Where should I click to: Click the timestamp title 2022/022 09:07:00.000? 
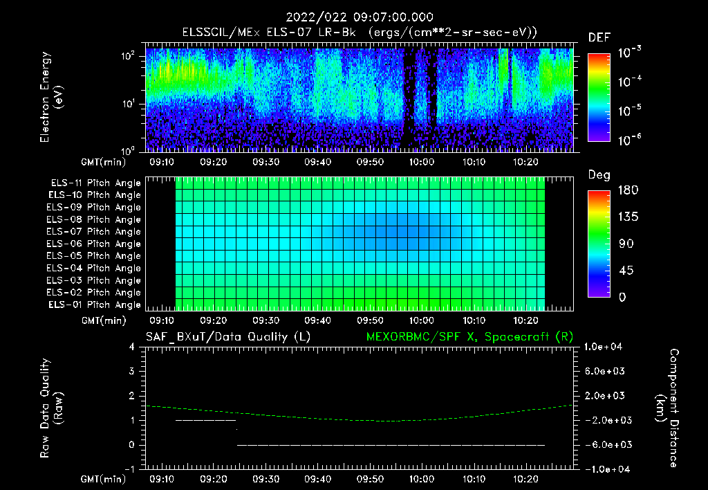360,17
